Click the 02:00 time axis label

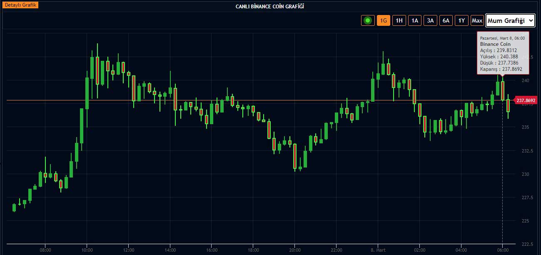click(419, 250)
